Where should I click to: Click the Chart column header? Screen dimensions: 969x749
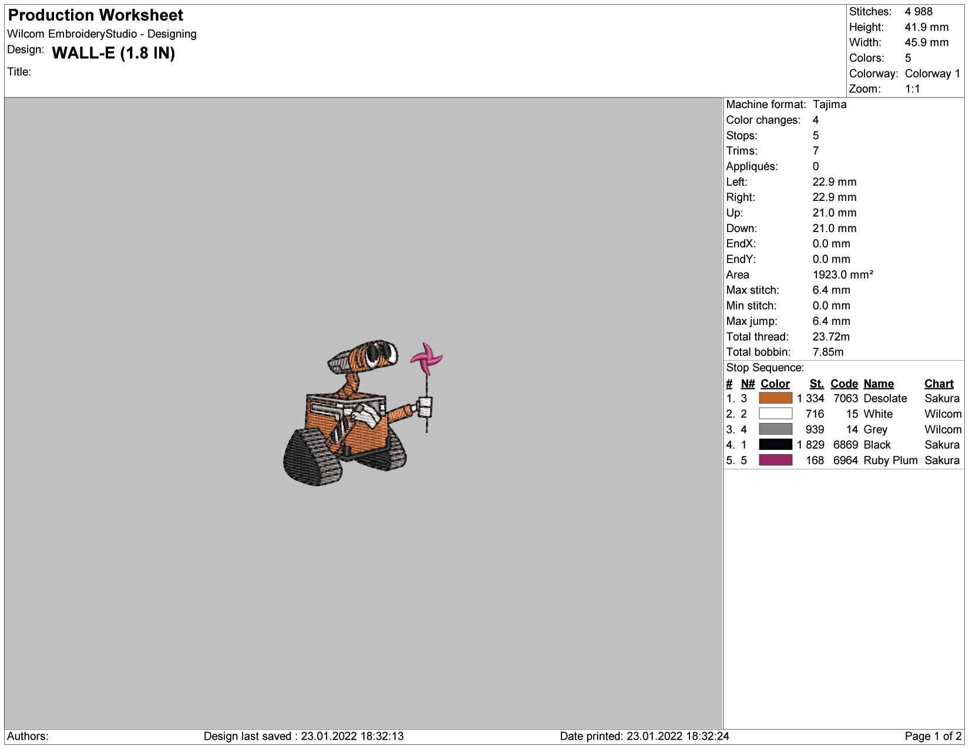click(x=938, y=384)
